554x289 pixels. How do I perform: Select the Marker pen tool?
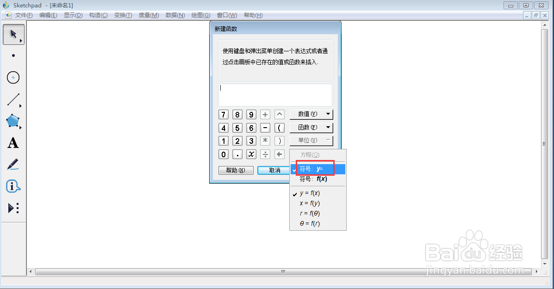click(13, 165)
